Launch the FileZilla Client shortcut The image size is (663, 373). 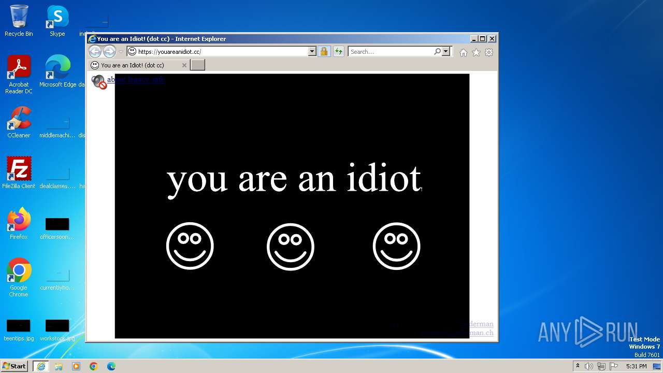(19, 173)
